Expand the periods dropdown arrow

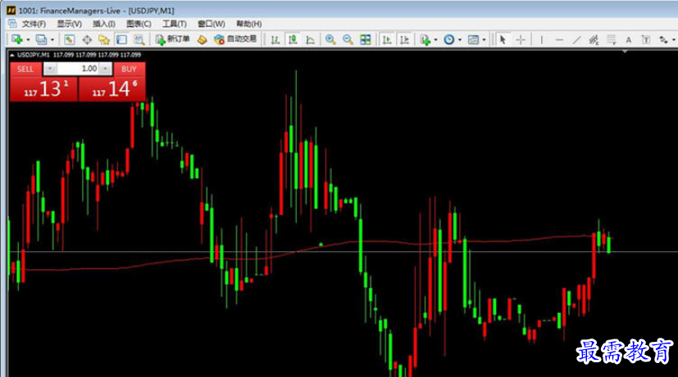[x=460, y=40]
